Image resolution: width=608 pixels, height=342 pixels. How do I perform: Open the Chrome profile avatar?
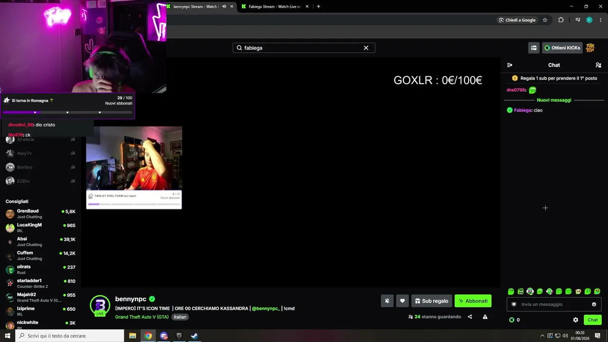(x=589, y=20)
